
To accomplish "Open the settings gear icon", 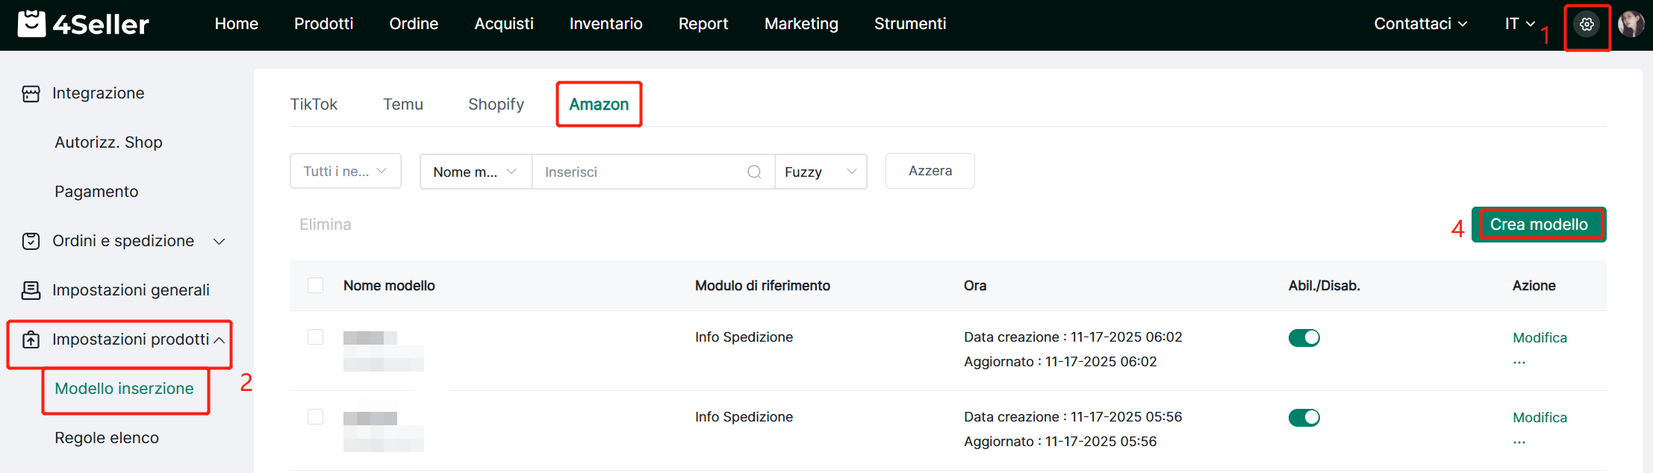I will 1587,25.
